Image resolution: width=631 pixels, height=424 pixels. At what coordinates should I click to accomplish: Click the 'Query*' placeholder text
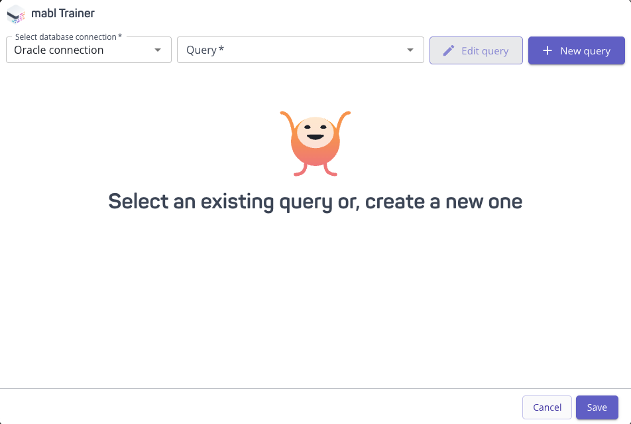(x=205, y=50)
